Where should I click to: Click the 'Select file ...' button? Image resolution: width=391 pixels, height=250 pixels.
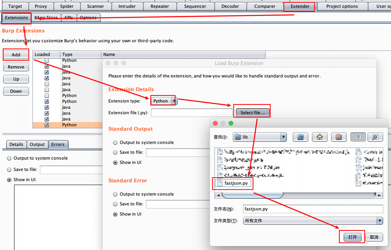[253, 113]
